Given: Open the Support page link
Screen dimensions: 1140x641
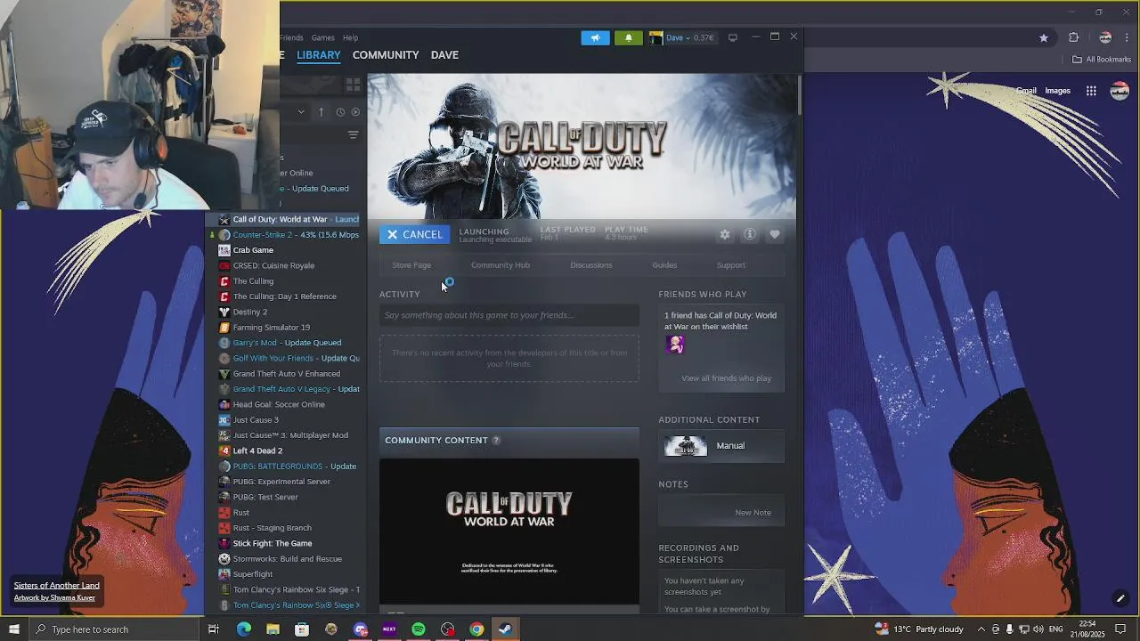Looking at the screenshot, I should point(731,265).
